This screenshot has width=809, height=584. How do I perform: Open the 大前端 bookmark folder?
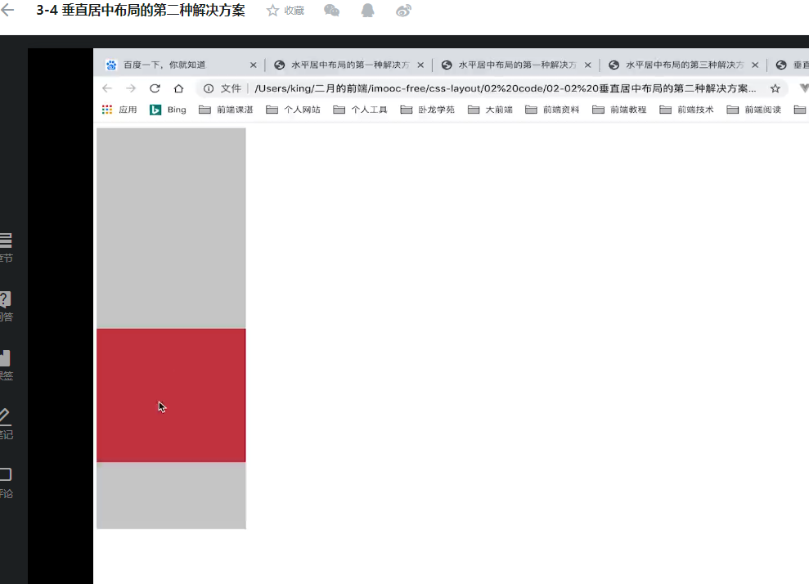click(x=490, y=110)
